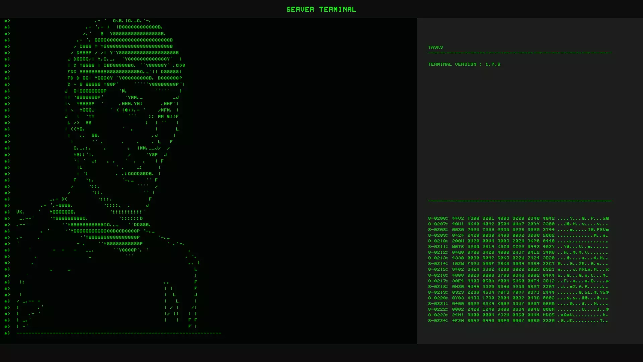The image size is (643, 362).
Task: Click the dashed separator below TASKS heading
Action: point(519,53)
